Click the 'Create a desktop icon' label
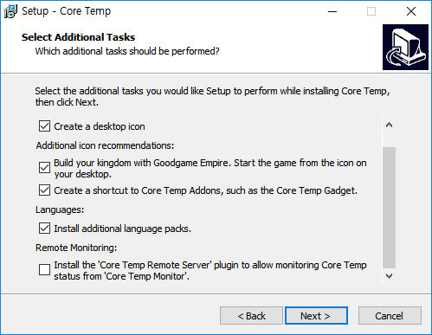The height and width of the screenshot is (335, 432). (100, 126)
